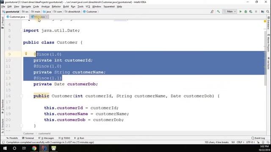Open the Event Log

pos(258,138)
